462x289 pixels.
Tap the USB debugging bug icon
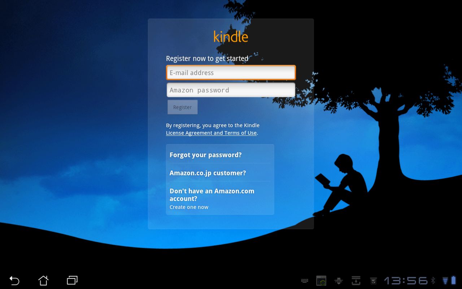(339, 281)
